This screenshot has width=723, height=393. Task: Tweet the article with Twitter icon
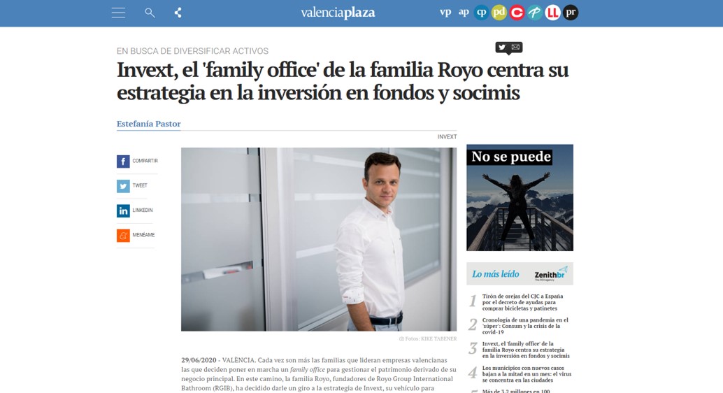(x=123, y=186)
